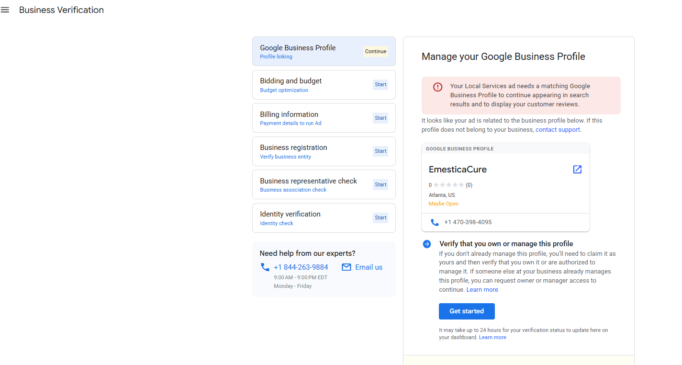Viewport: 682px width, 365px height.
Task: Start the Business registration step
Action: (380, 151)
